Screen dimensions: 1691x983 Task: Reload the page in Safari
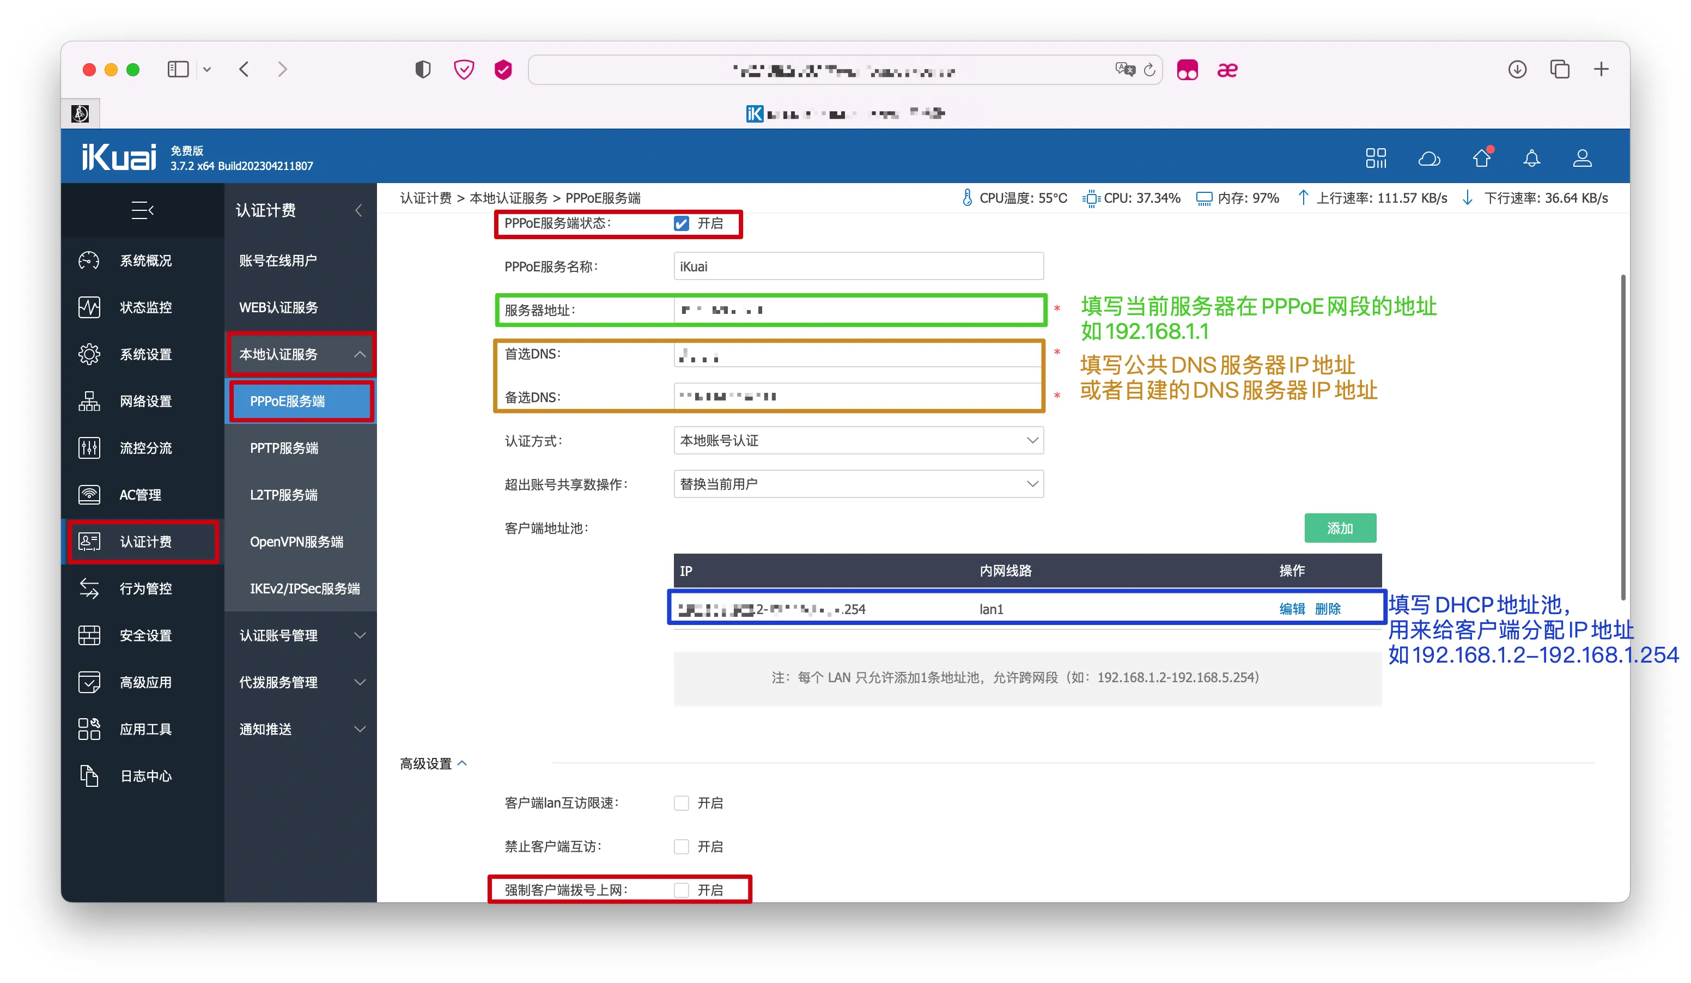[x=1149, y=70]
